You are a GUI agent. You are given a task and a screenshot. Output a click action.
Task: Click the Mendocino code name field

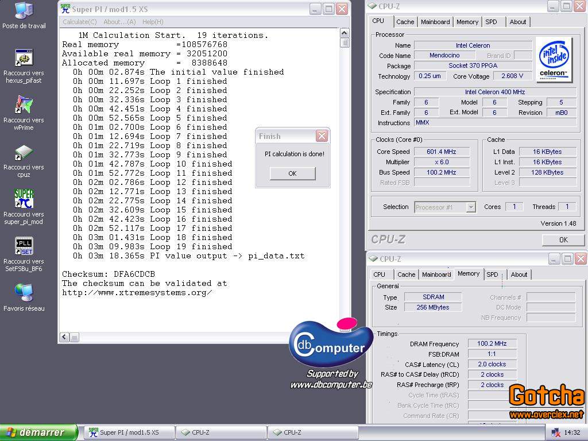[x=444, y=56]
